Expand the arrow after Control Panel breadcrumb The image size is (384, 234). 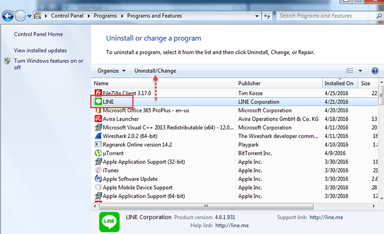click(x=89, y=16)
